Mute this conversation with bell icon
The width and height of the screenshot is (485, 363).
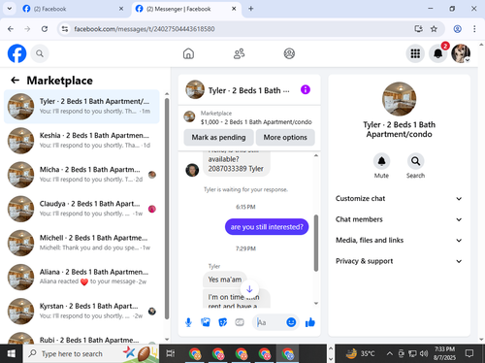click(x=381, y=161)
